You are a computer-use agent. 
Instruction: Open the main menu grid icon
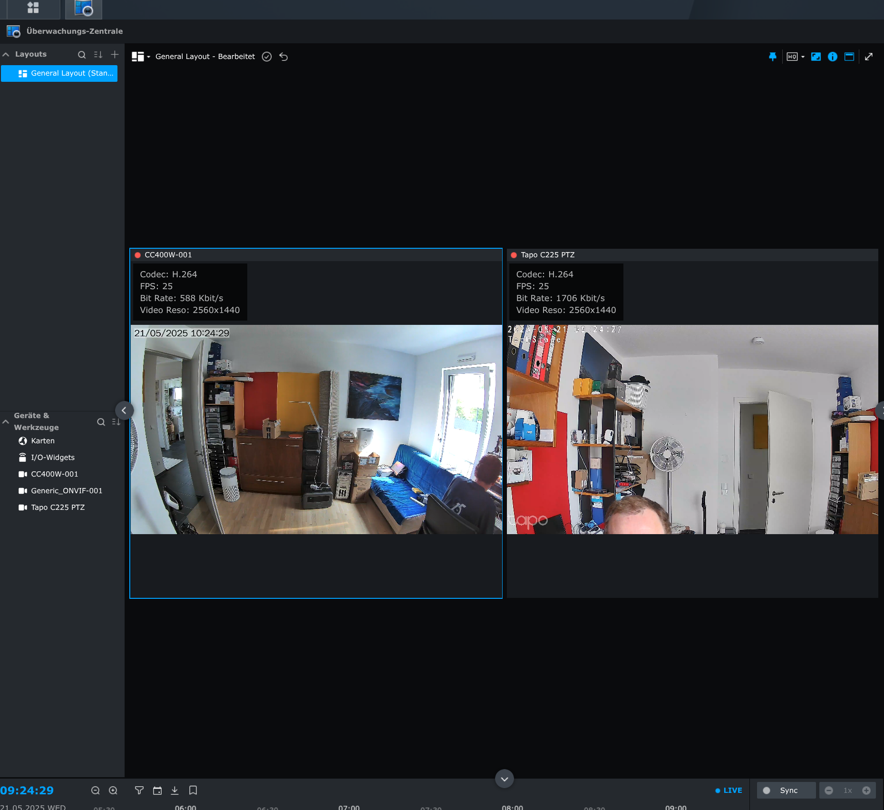tap(33, 8)
